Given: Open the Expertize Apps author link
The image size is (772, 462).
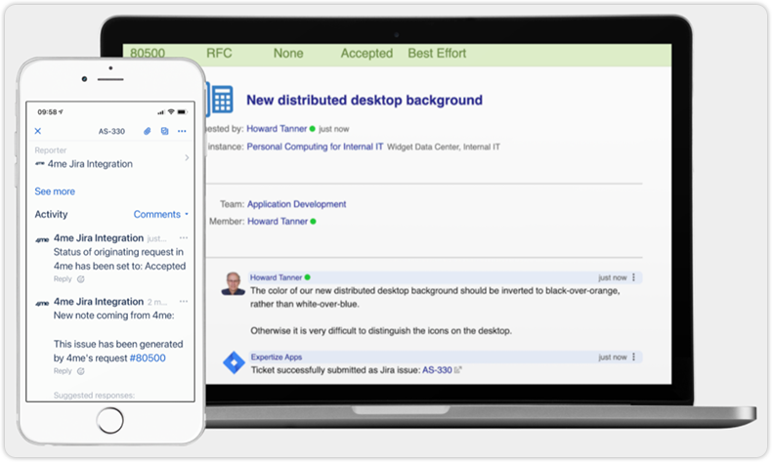Looking at the screenshot, I should (x=277, y=357).
